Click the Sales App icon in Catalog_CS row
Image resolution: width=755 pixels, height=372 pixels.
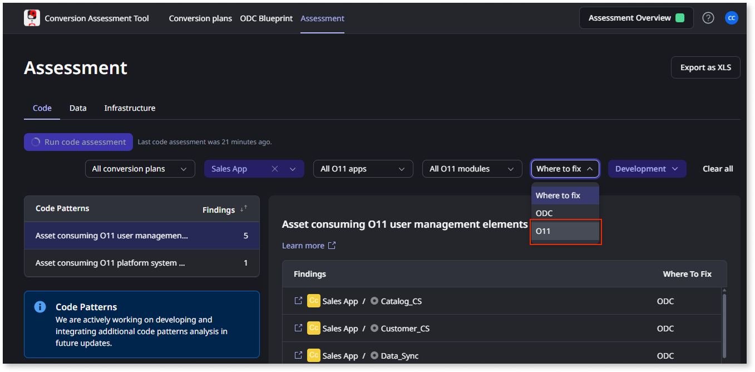click(x=314, y=301)
